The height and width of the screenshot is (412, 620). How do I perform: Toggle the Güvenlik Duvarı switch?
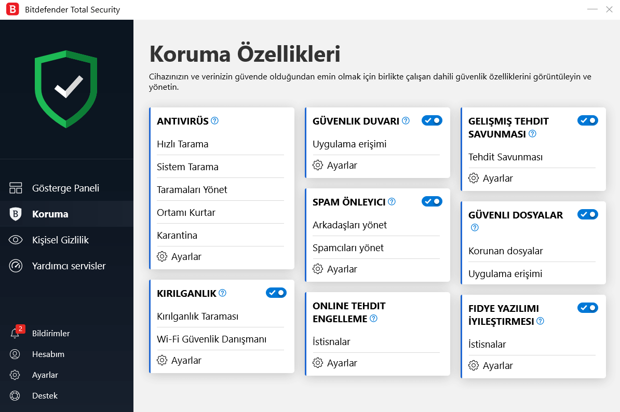click(432, 120)
